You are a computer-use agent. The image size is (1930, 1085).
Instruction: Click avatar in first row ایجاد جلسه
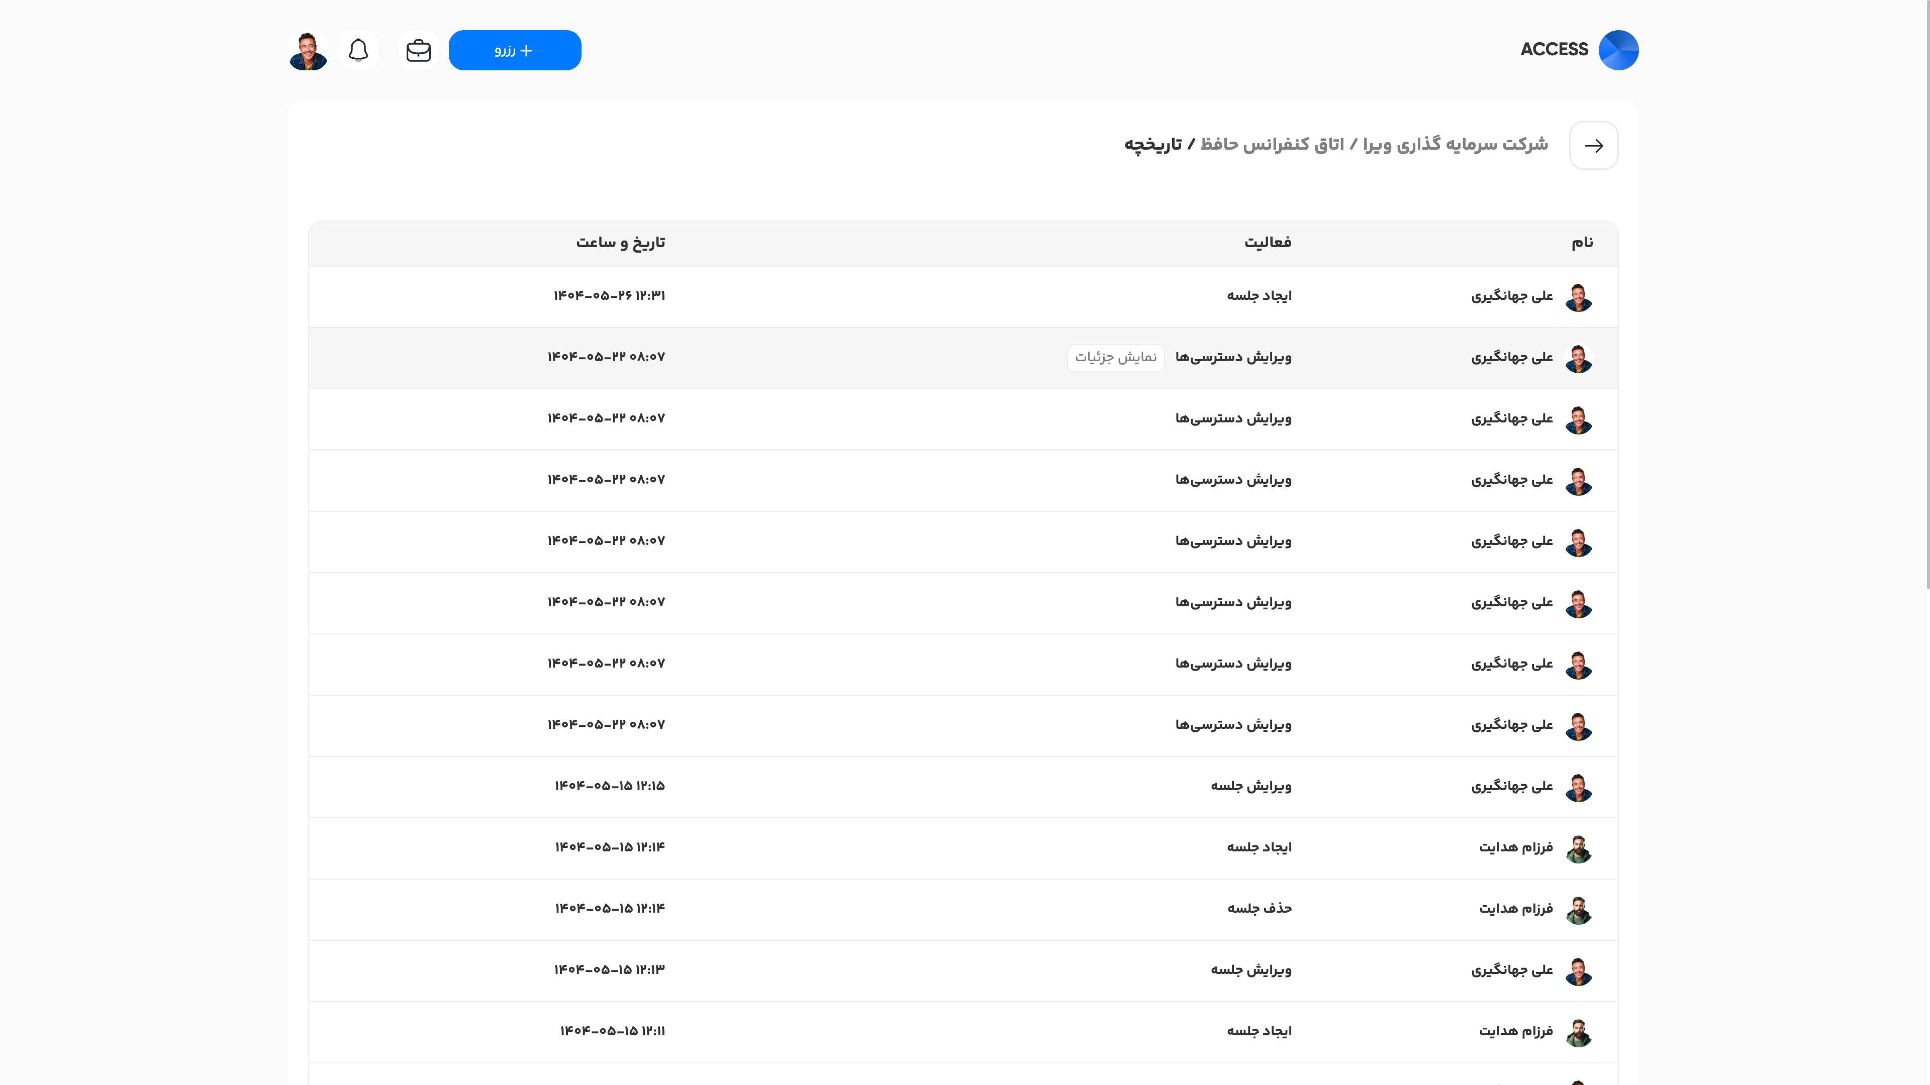1579,296
